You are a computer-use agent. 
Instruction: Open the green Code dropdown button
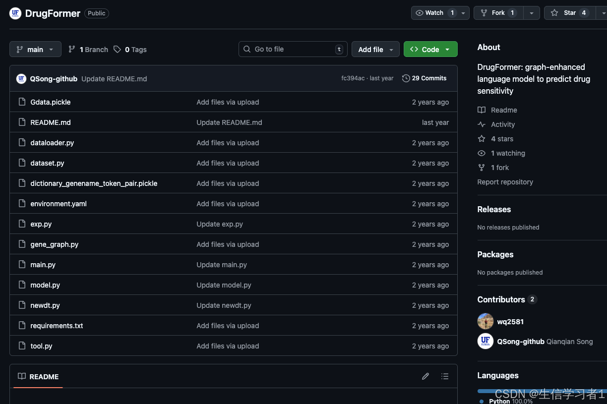coord(430,49)
